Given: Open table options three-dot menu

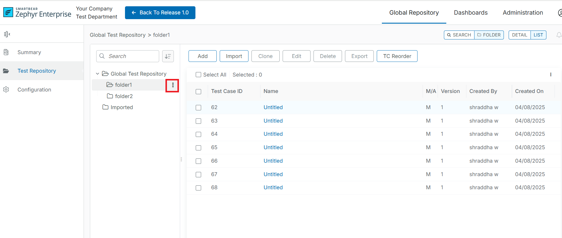Looking at the screenshot, I should [x=551, y=75].
